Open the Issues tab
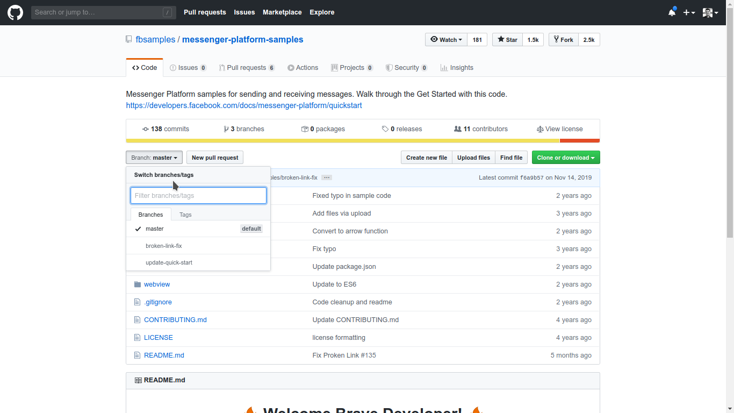The width and height of the screenshot is (734, 413). pyautogui.click(x=188, y=67)
